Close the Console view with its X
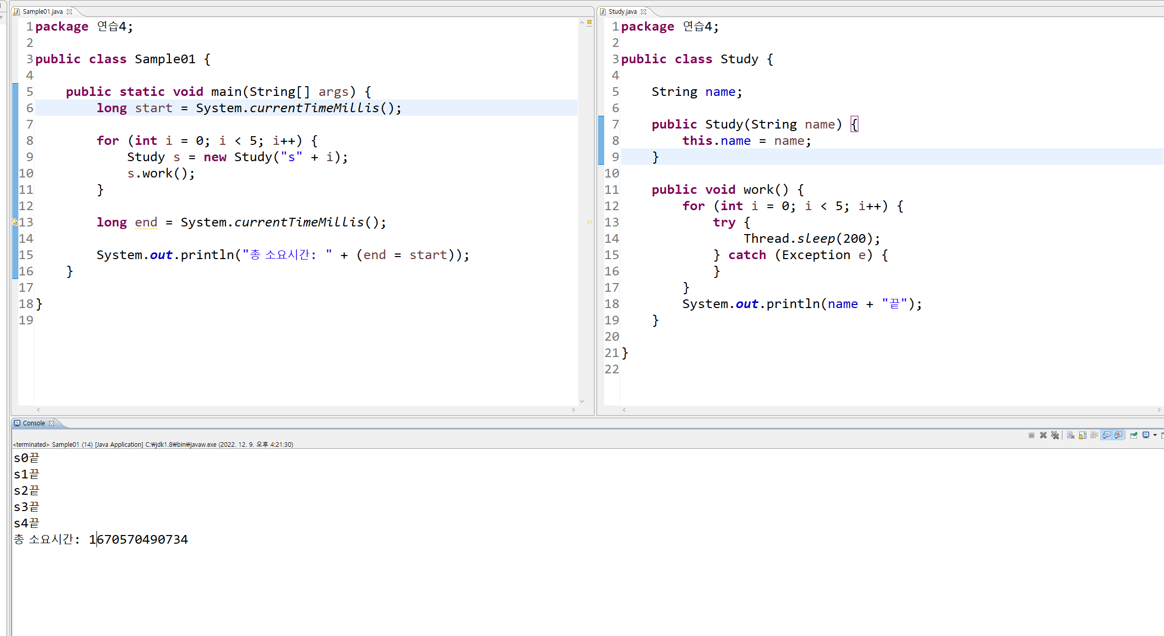This screenshot has width=1164, height=636. click(52, 423)
